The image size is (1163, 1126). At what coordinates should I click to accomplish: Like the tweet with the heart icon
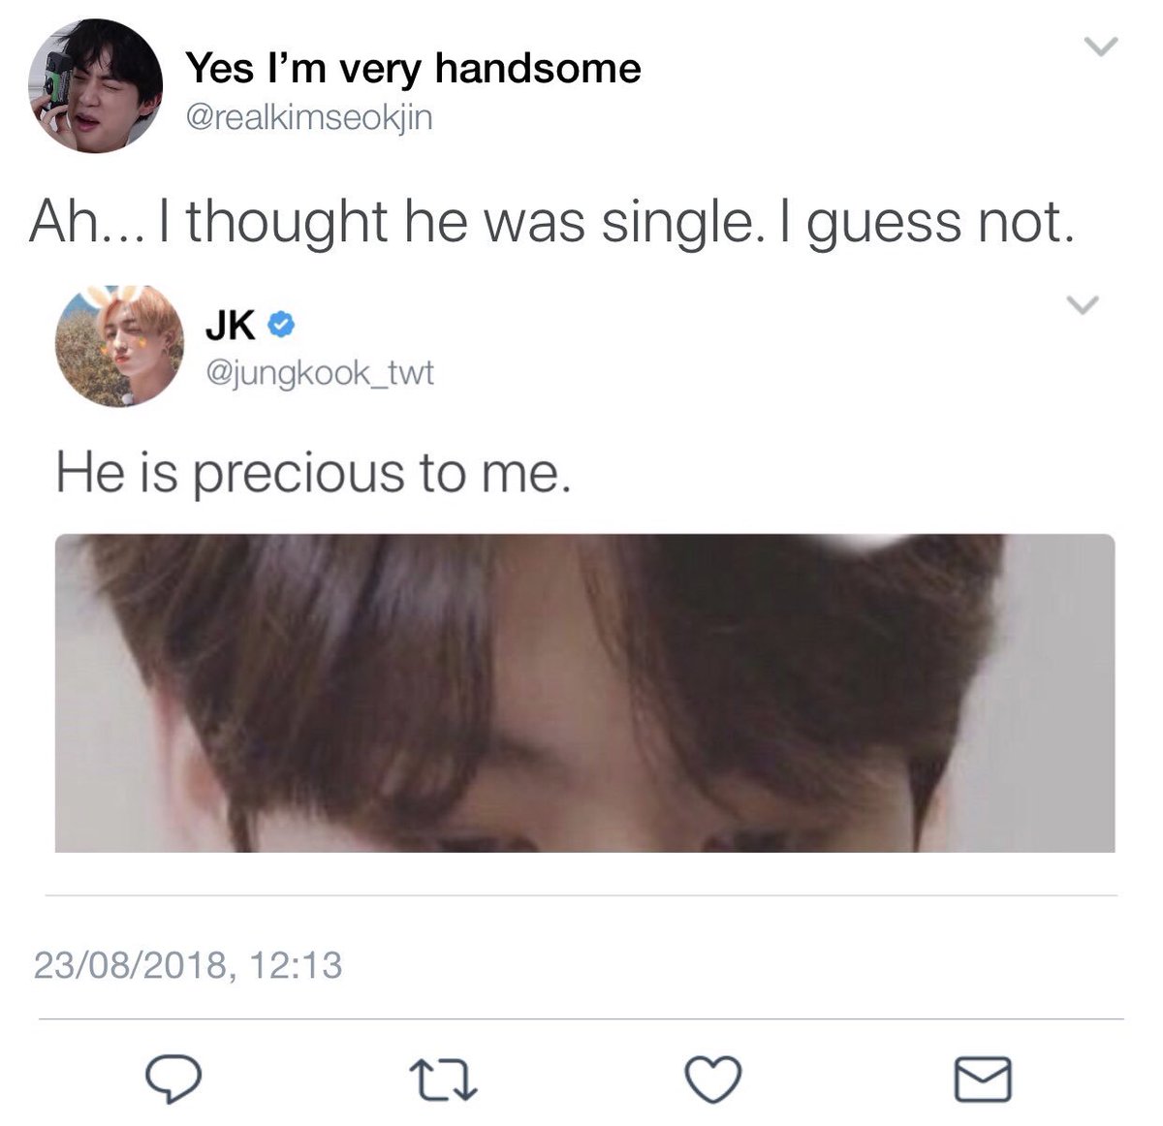[714, 1079]
